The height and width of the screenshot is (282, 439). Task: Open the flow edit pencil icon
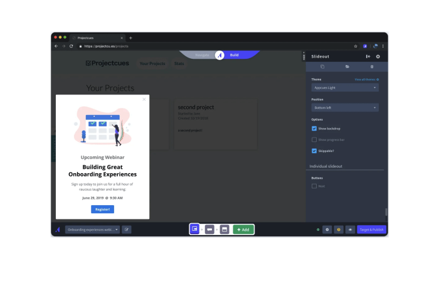(127, 229)
